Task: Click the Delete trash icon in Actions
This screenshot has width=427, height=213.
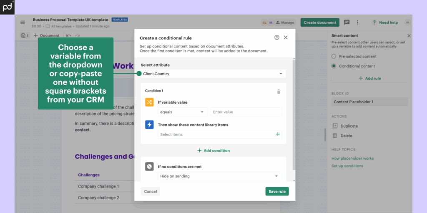Action: 334,136
